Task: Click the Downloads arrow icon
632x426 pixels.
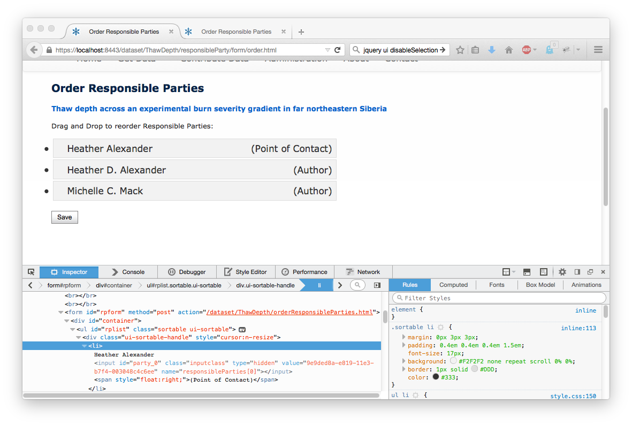Action: click(x=492, y=50)
